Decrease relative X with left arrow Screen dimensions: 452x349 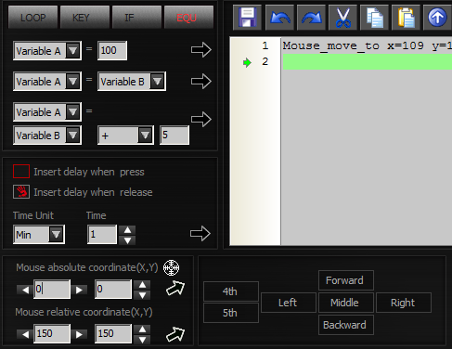(25, 334)
